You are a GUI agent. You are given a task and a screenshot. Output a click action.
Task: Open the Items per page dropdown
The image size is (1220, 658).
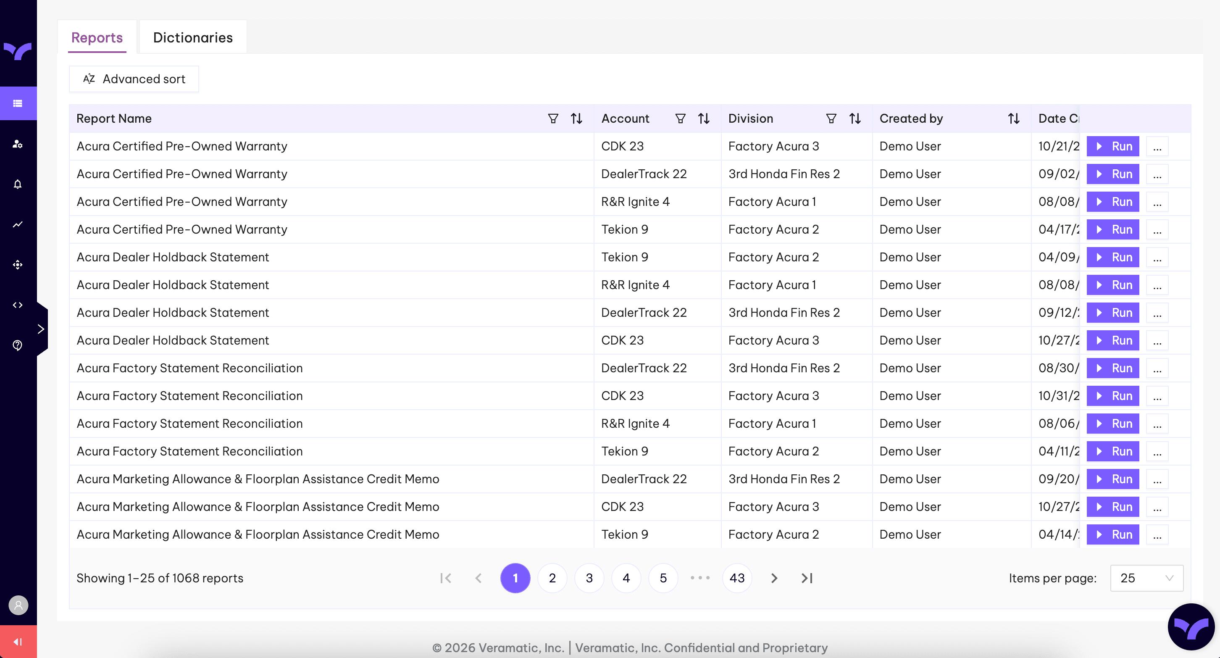pyautogui.click(x=1146, y=578)
